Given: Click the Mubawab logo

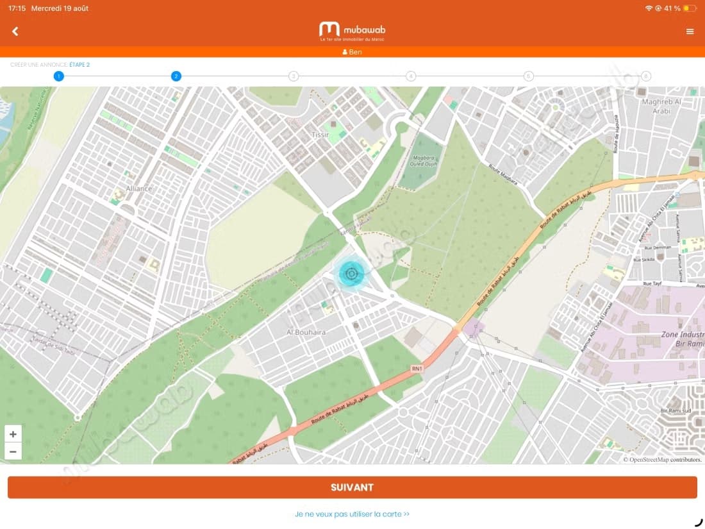Looking at the screenshot, I should (352, 31).
